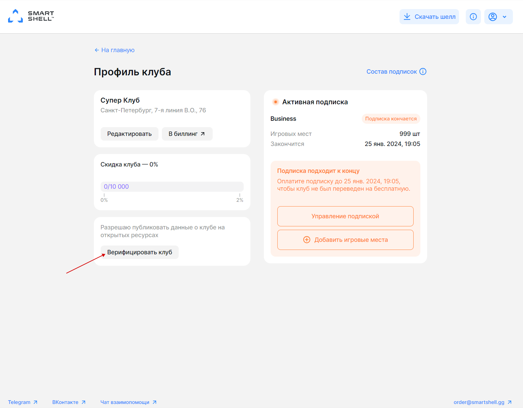Open В биллинг button
This screenshot has height=408, width=523.
[x=187, y=134]
